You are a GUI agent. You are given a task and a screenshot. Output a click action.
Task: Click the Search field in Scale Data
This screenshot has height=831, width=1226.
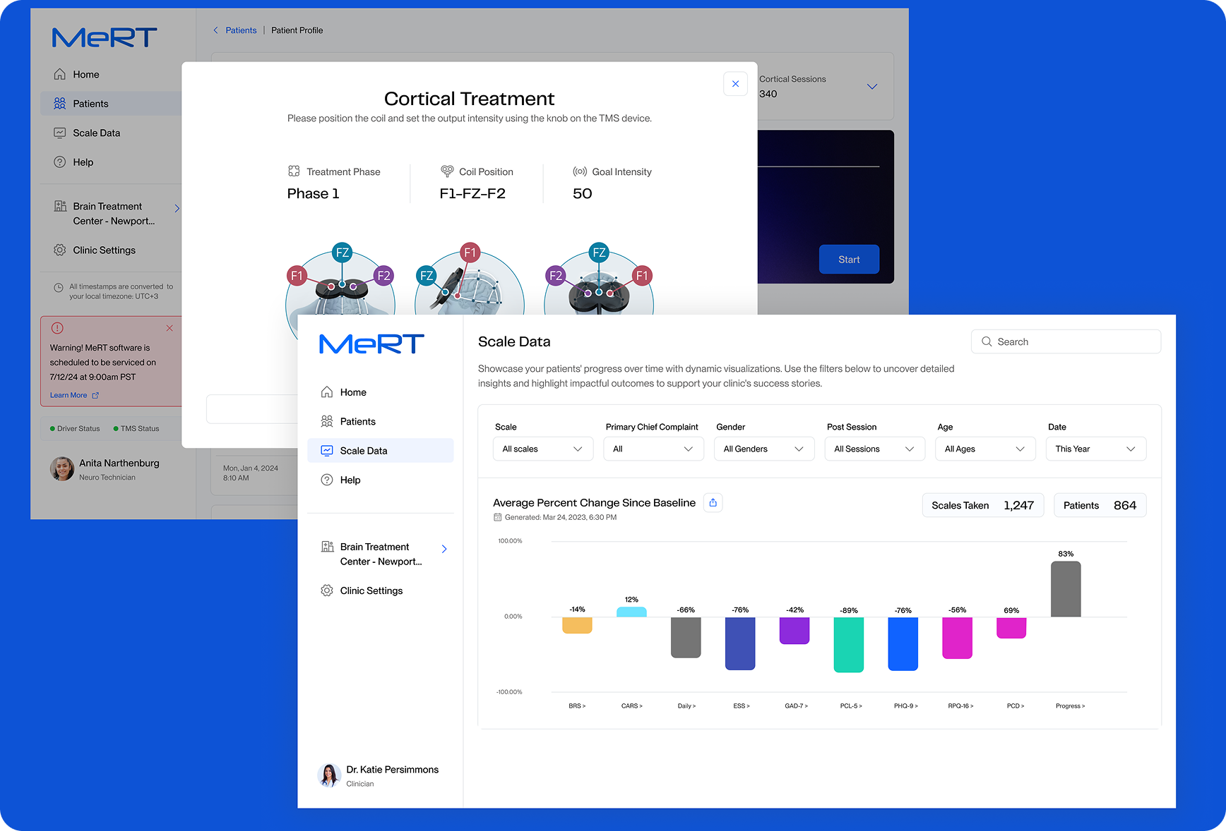click(1066, 342)
